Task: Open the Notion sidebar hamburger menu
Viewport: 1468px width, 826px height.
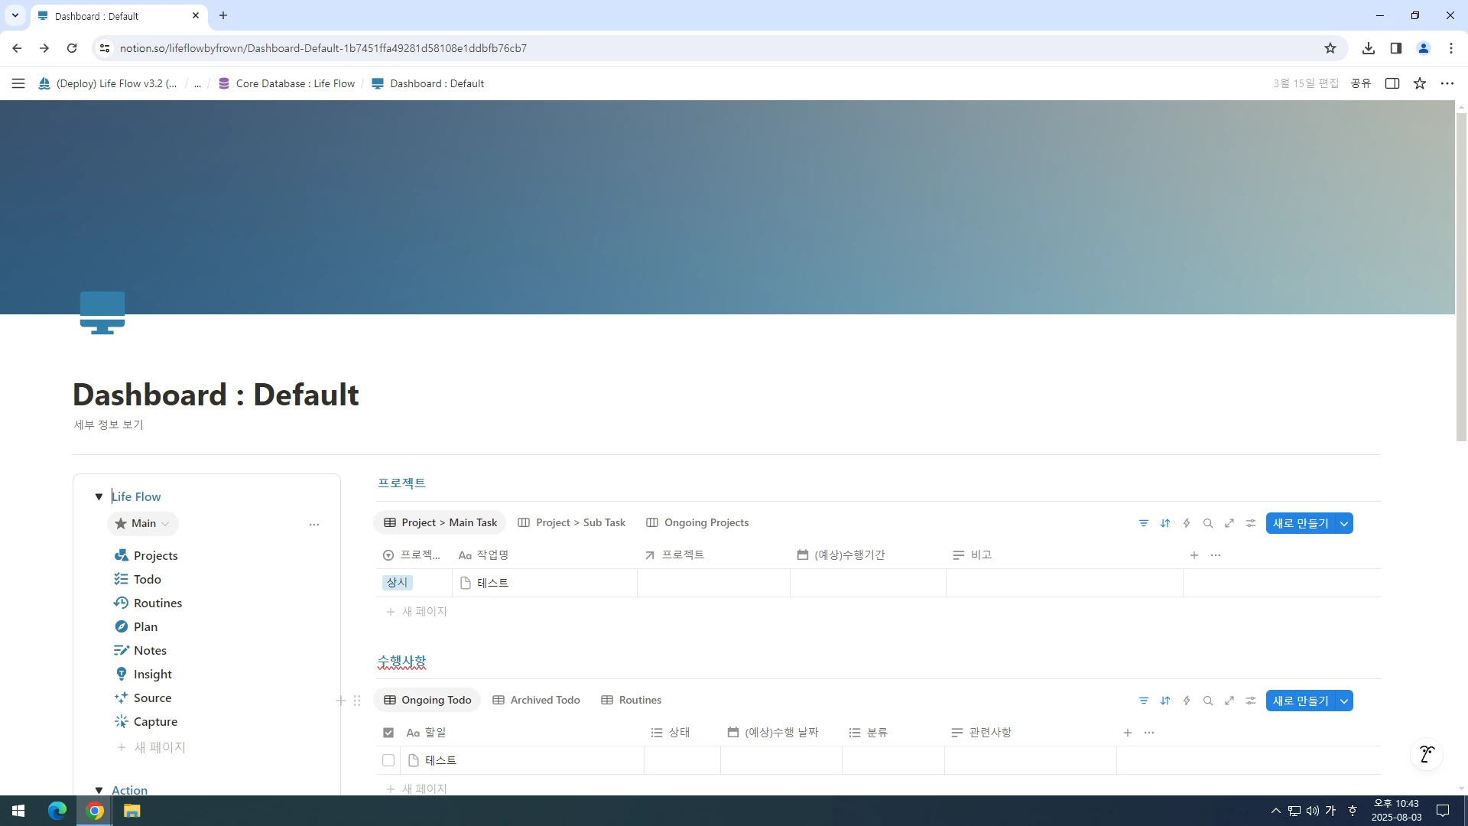Action: click(x=18, y=83)
